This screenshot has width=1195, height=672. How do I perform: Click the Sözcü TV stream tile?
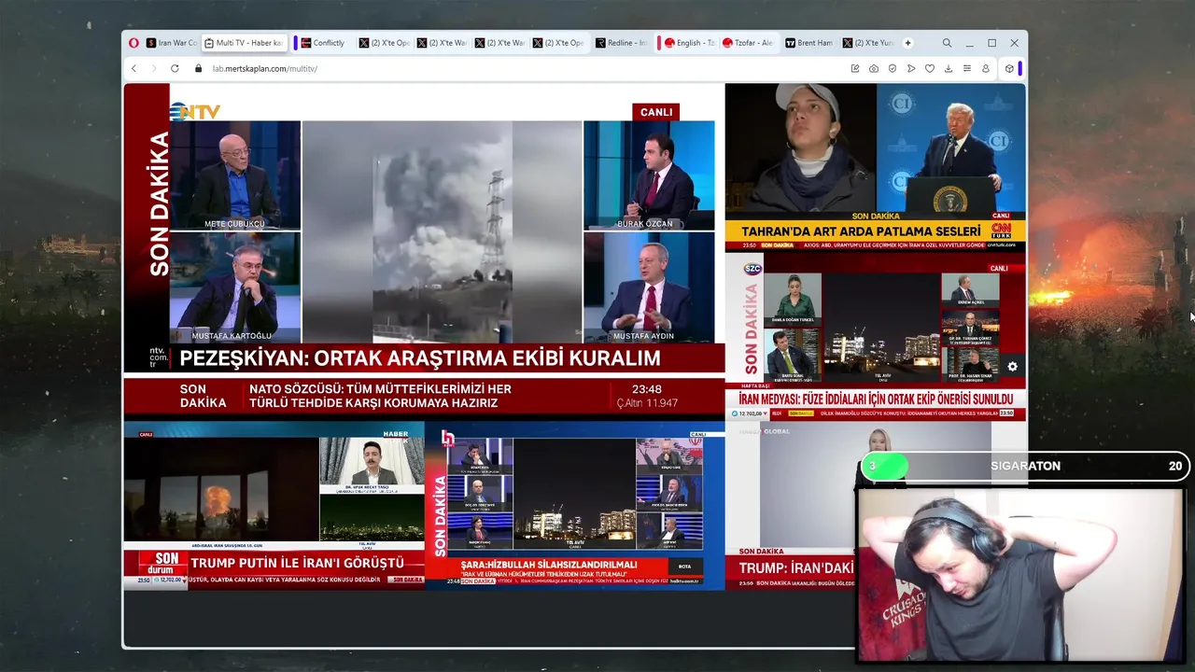pyautogui.click(x=876, y=335)
